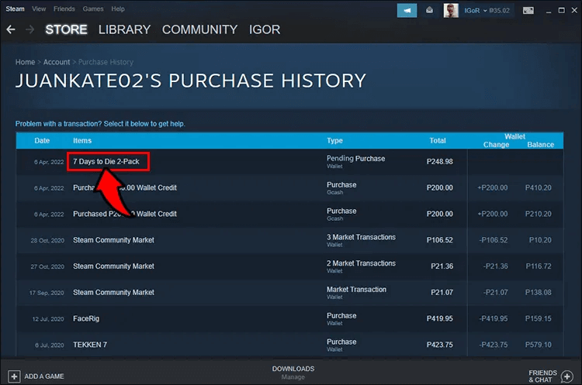Expand the IGoR account dropdown
Screen dimensions: 582x385
point(484,10)
